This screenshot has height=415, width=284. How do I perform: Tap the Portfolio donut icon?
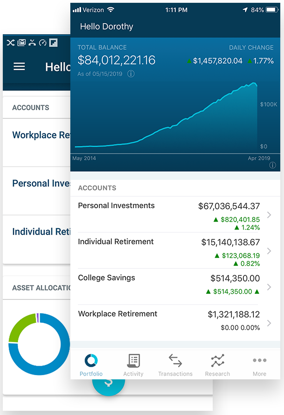91,360
